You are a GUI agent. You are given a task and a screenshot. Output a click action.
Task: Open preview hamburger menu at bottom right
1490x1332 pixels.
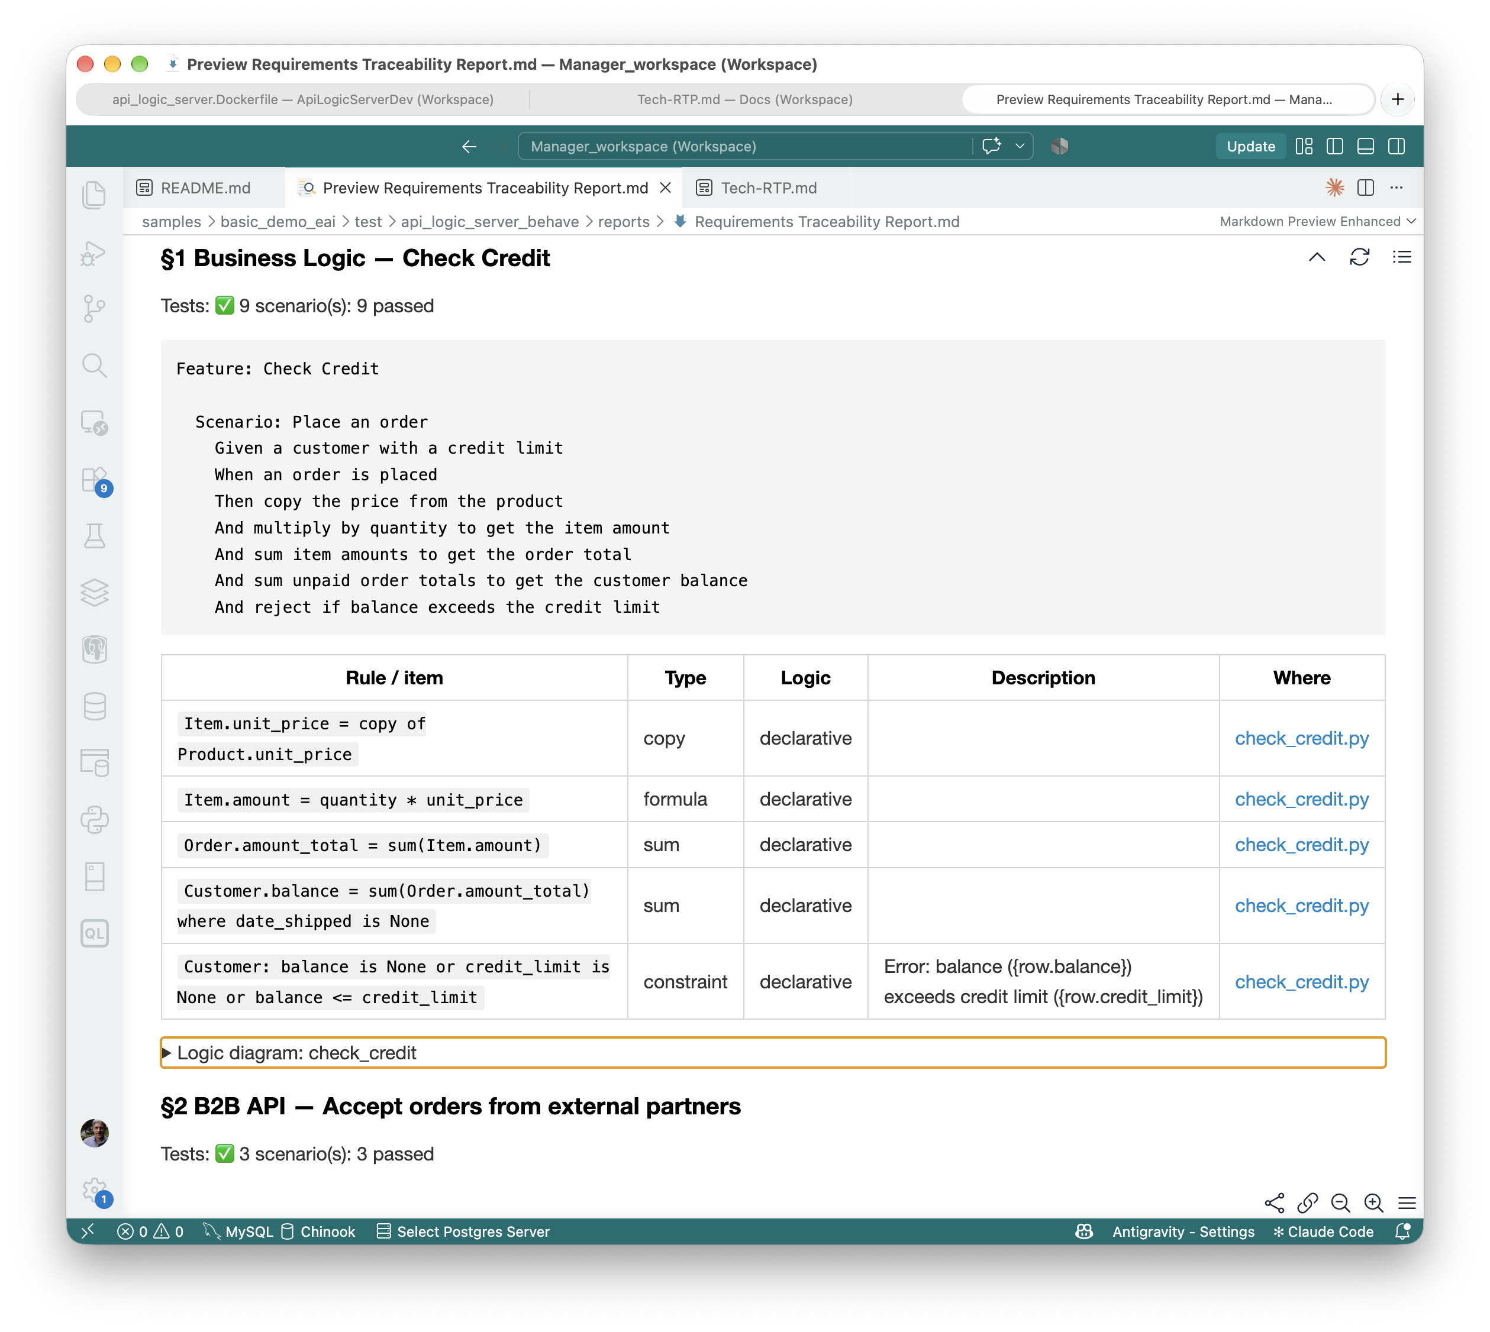[1407, 1202]
